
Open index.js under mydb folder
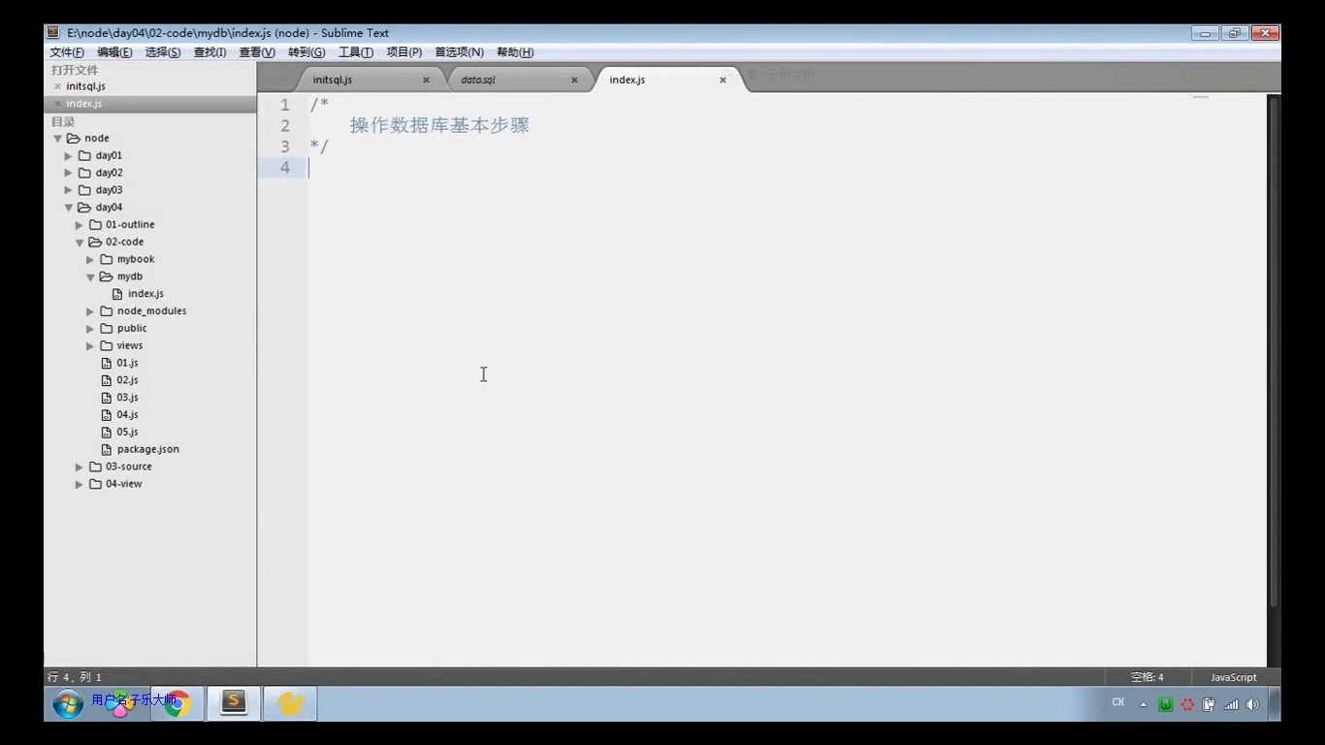[145, 294]
